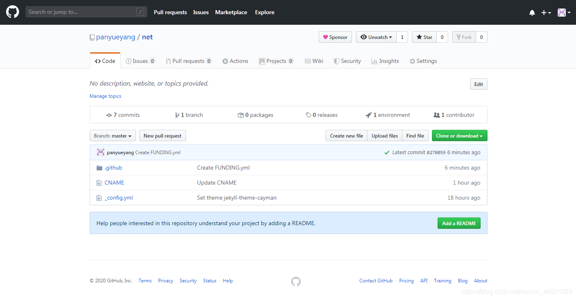The height and width of the screenshot is (299, 576).
Task: Open the Unwatch dropdown
Action: click(376, 37)
